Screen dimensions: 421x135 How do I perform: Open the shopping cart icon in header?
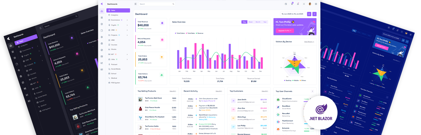pos(292,4)
